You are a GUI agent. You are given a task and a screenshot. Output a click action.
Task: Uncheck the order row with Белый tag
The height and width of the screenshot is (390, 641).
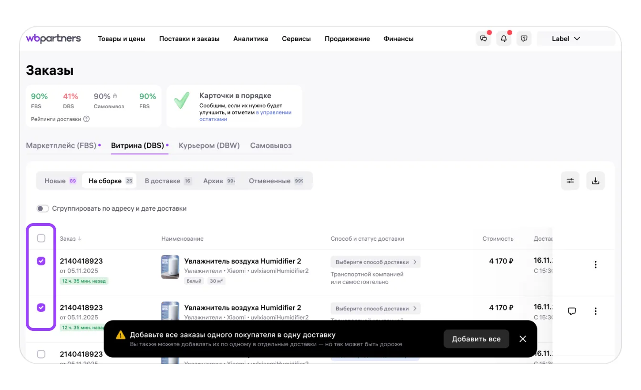tap(41, 261)
